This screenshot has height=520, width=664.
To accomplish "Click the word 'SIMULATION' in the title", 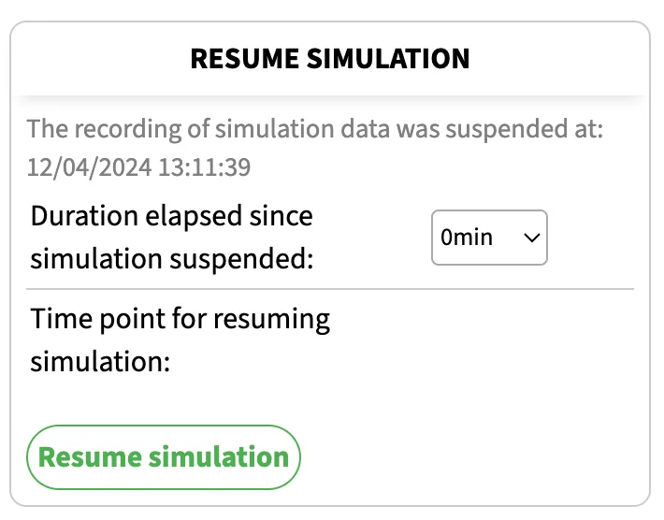I will (x=388, y=58).
